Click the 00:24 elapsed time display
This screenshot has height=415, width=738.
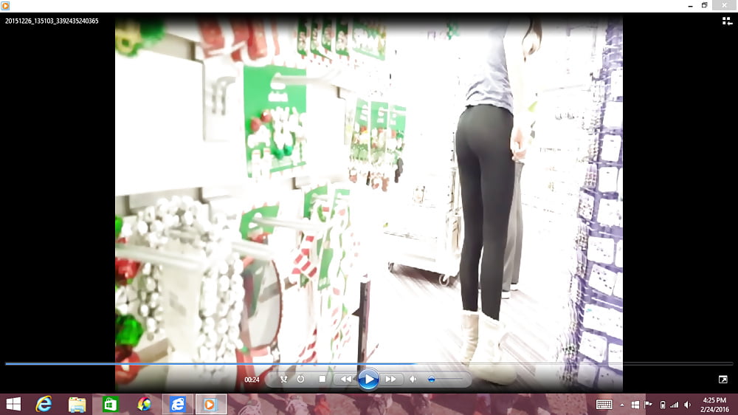click(252, 380)
